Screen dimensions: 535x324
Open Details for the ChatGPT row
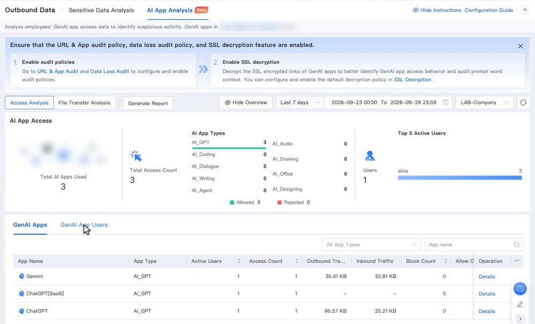coord(486,311)
